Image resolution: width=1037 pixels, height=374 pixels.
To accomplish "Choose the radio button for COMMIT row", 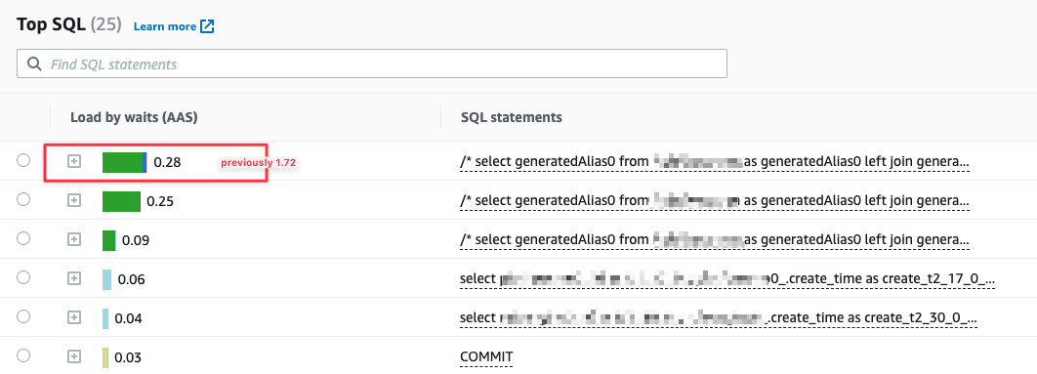I will point(23,356).
